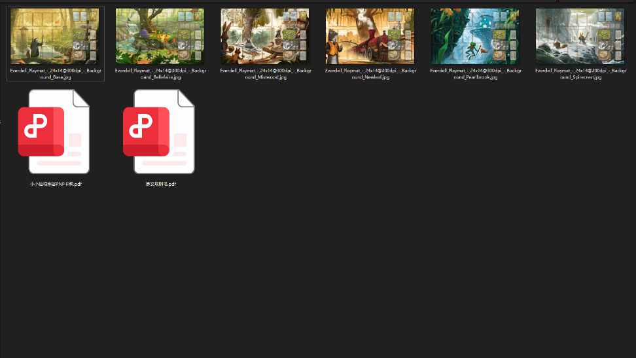Click the red PDF badge of 小小仙境幽谷PNP卡牌
Screen dimensions: 636x358
41,132
